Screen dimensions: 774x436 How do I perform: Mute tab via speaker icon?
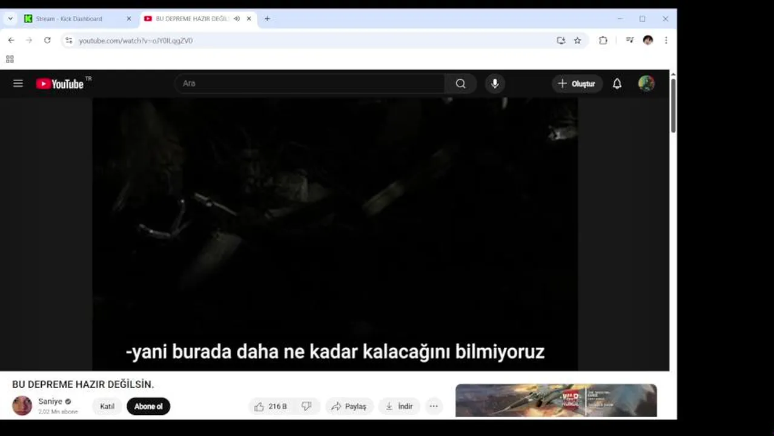click(x=237, y=19)
